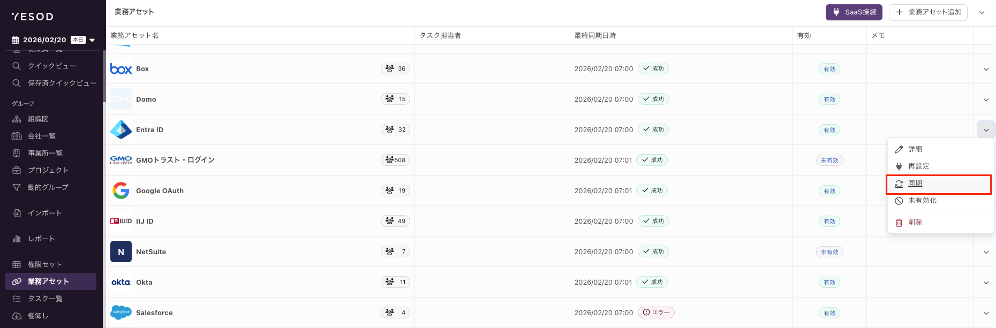Click the Box logo icon
The image size is (996, 328).
point(121,69)
